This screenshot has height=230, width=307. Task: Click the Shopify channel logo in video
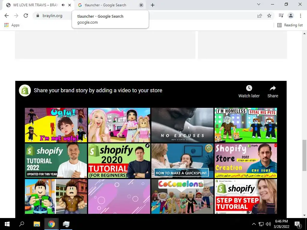[x=25, y=90]
